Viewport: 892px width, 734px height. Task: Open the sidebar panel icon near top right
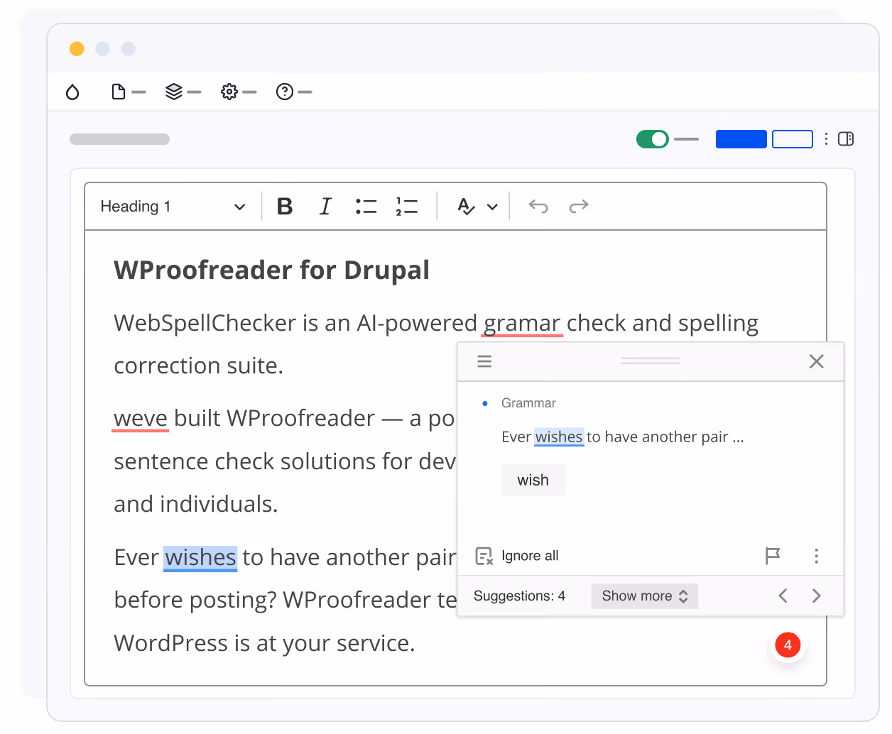(846, 139)
